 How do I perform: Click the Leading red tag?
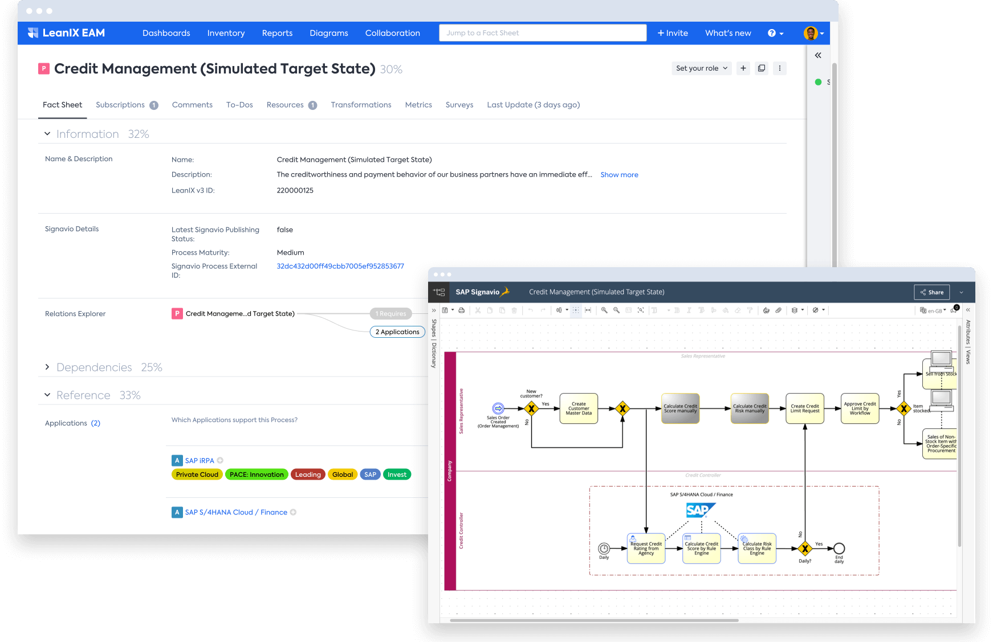(308, 475)
